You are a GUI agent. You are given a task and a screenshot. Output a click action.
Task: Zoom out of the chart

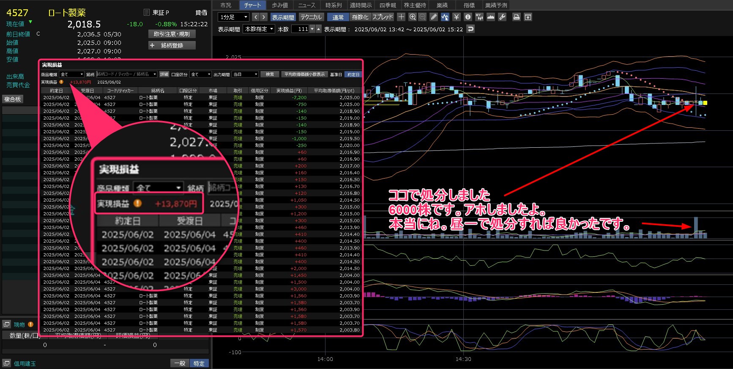click(422, 17)
